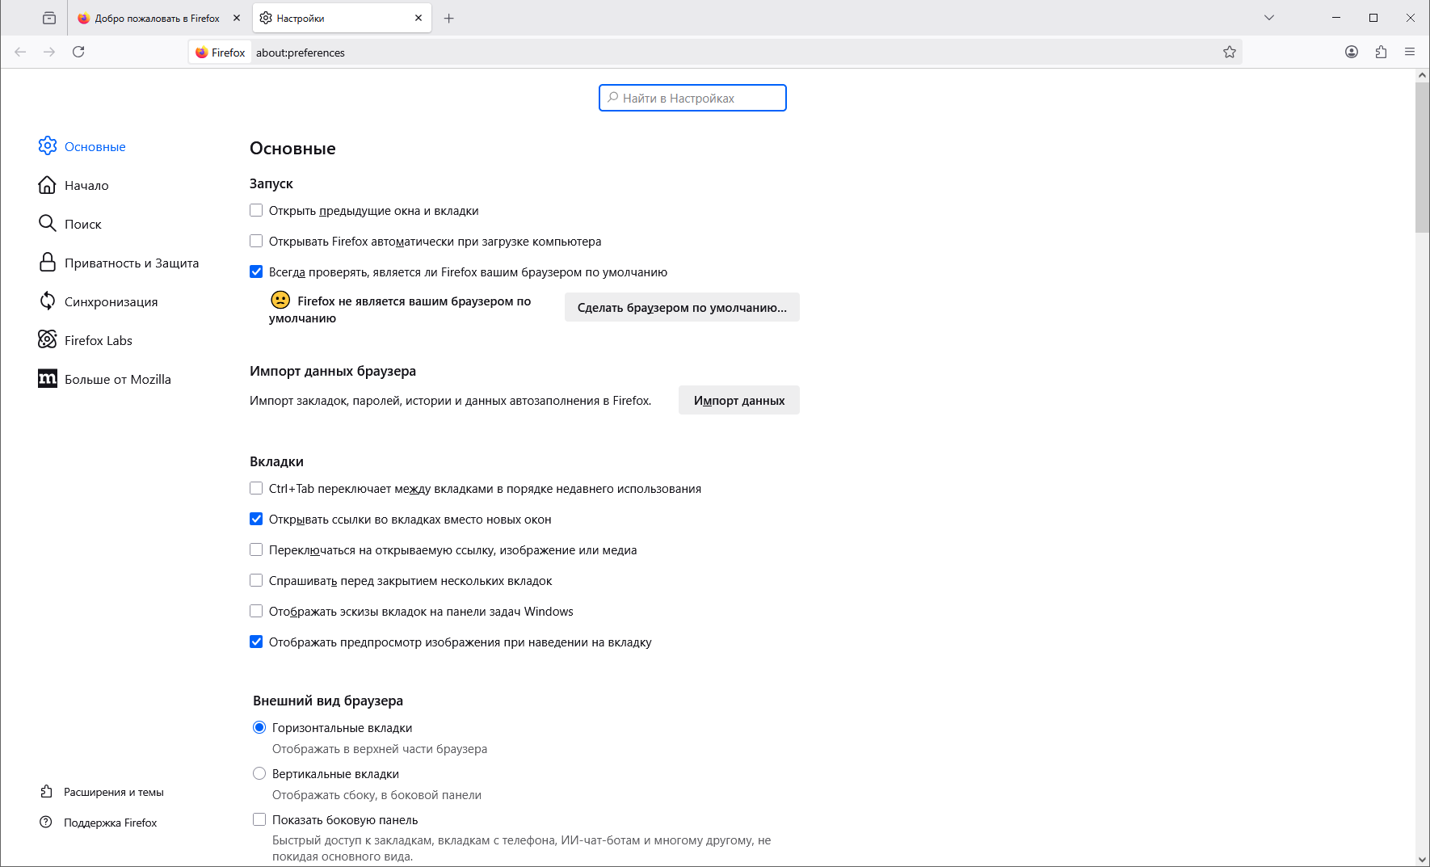Click Сделать браузером по умолчанию button
The width and height of the screenshot is (1430, 867).
pos(682,307)
